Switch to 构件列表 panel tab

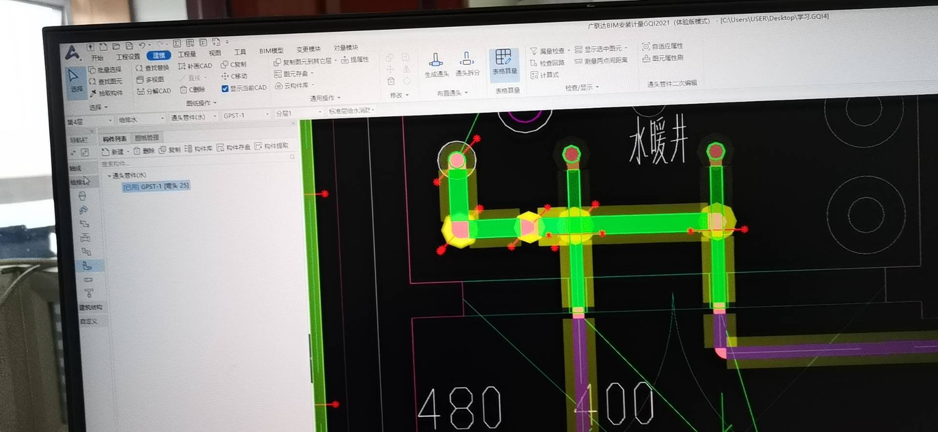coord(115,139)
